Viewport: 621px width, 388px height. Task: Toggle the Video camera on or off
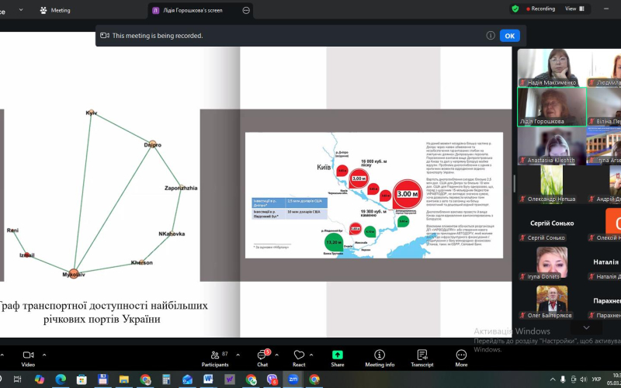pyautogui.click(x=28, y=355)
